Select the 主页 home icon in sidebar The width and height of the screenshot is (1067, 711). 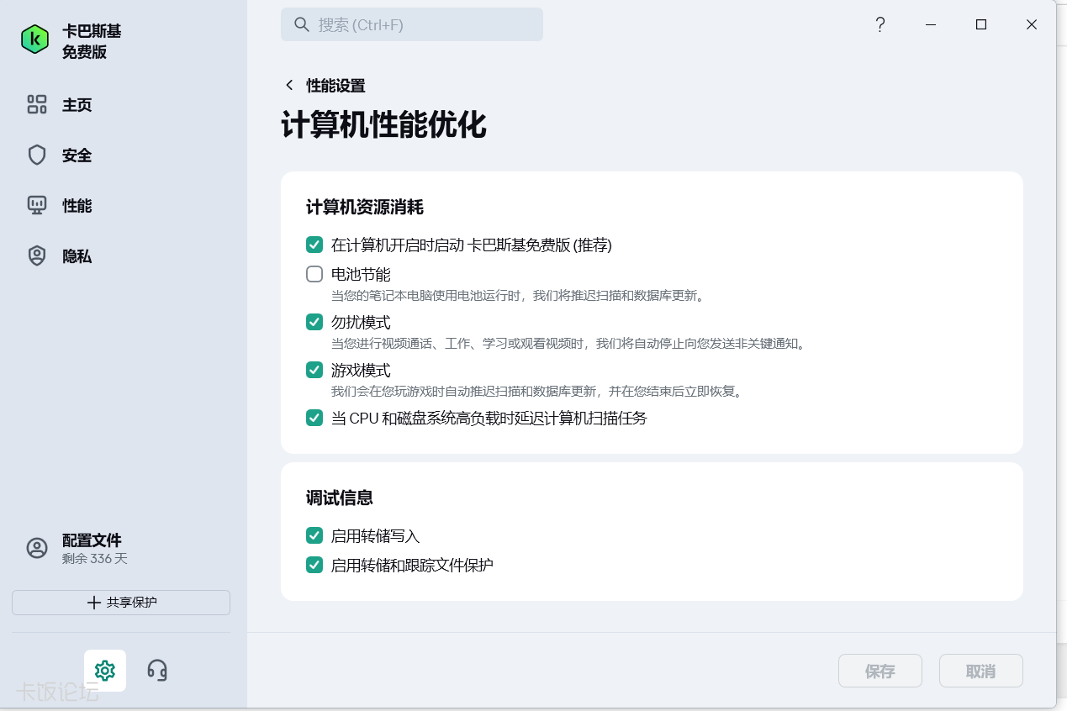point(36,104)
